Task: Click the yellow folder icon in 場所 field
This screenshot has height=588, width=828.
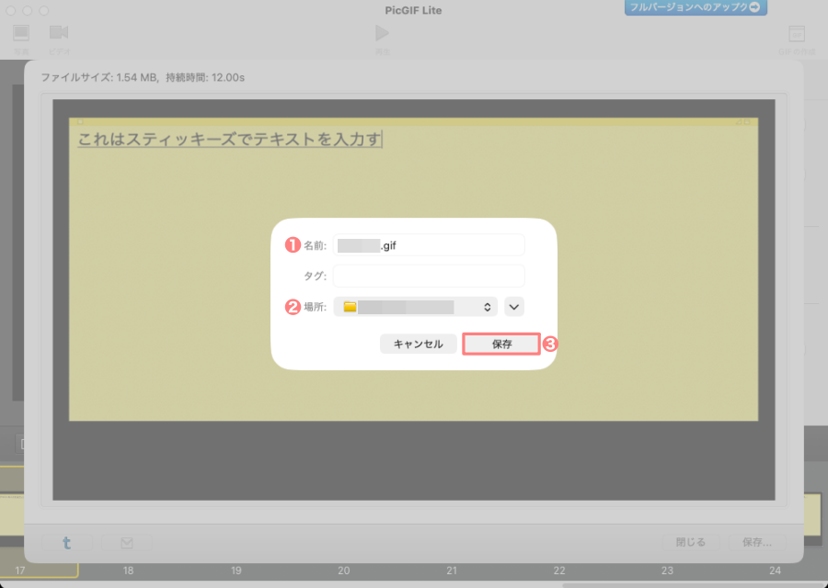Action: [x=350, y=307]
